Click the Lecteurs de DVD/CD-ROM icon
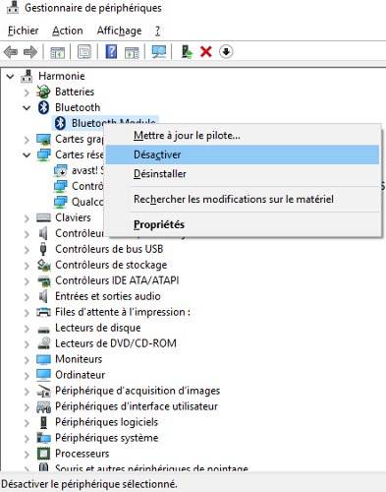The image size is (386, 492). pos(44,343)
